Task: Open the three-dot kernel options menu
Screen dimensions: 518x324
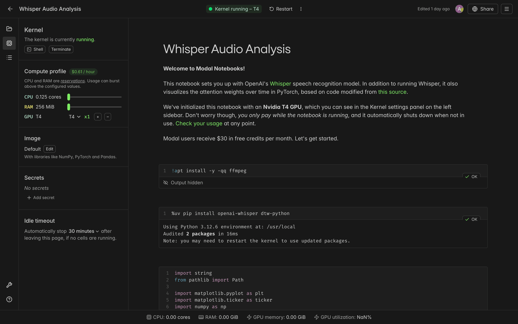Action: [x=301, y=9]
